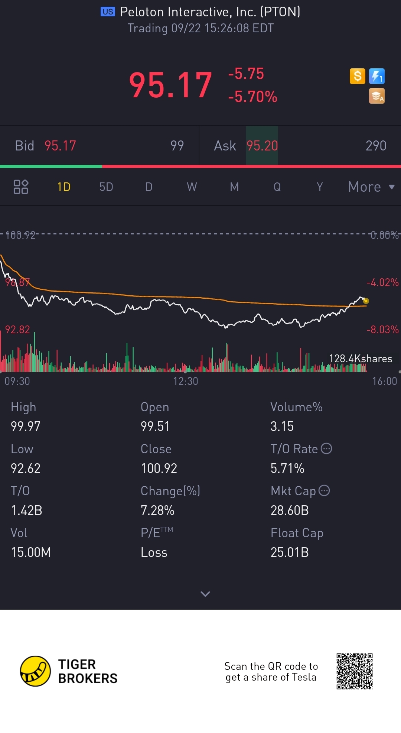Click the 92.82 price axis label

click(x=17, y=330)
